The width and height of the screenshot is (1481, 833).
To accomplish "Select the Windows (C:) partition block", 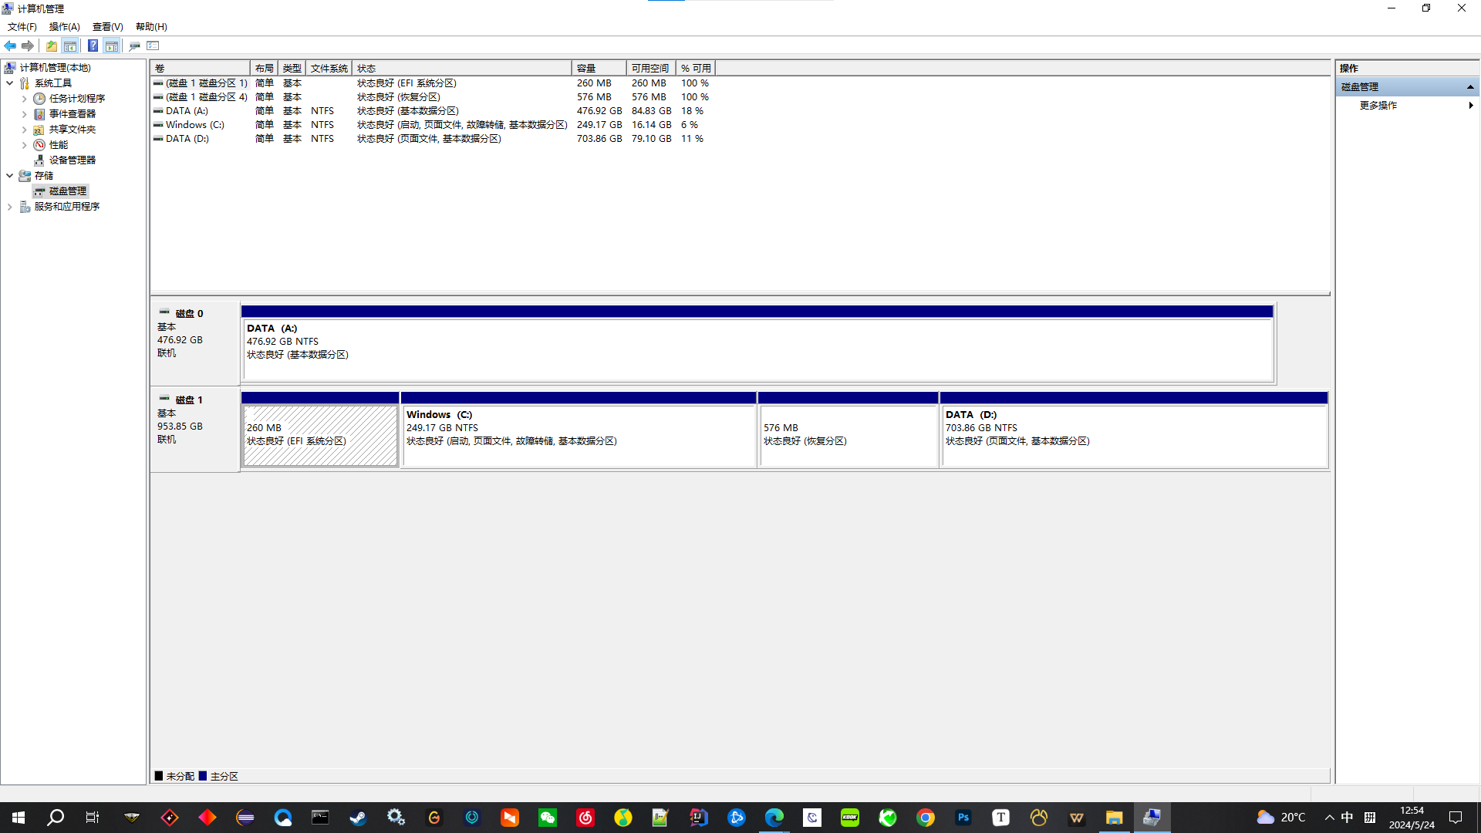I will [x=578, y=430].
